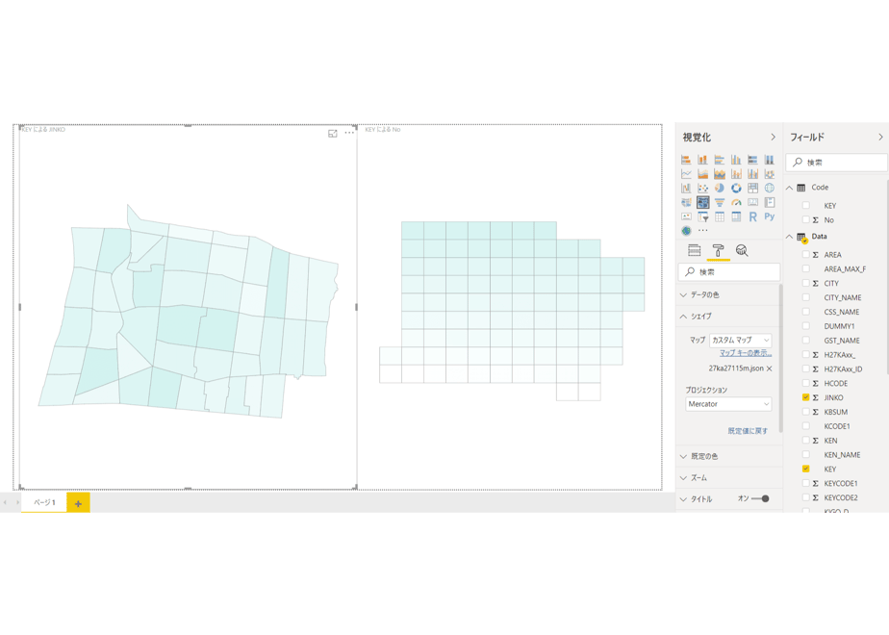Screen dimensions: 889x635
Task: Check the CITY_NAME field checkbox
Action: tap(805, 297)
